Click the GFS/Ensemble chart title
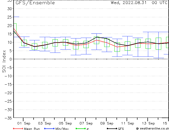169x130 pixels. coord(35,3)
